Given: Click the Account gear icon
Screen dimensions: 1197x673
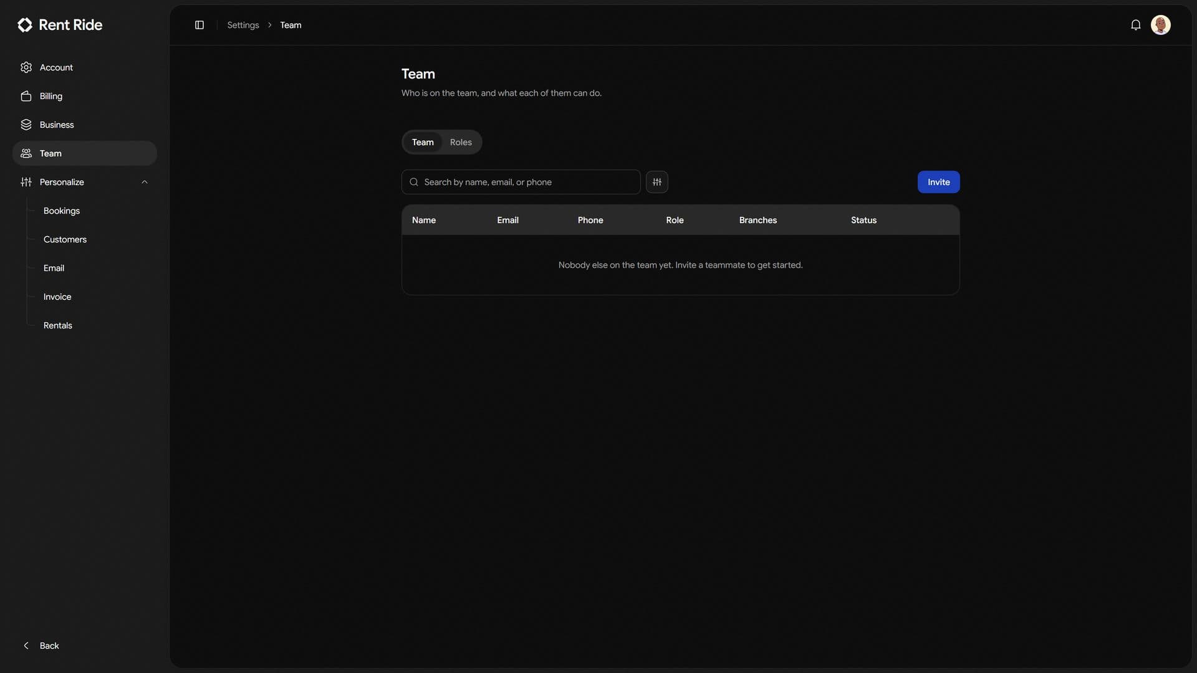Looking at the screenshot, I should coord(26,67).
